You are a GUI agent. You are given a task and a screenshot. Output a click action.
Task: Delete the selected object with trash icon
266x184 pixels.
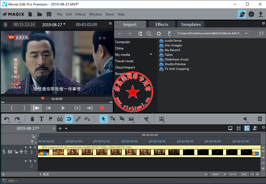(x=32, y=119)
